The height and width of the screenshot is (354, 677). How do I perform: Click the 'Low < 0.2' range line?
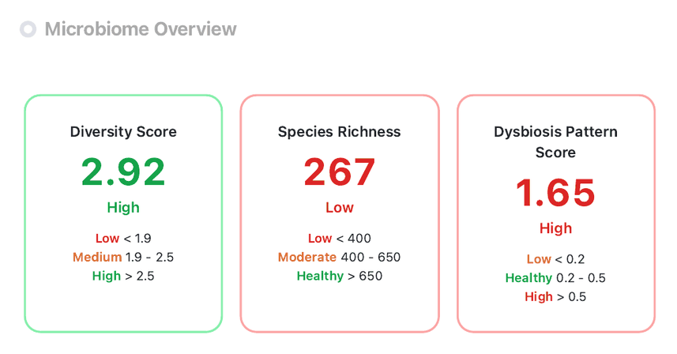click(x=555, y=259)
